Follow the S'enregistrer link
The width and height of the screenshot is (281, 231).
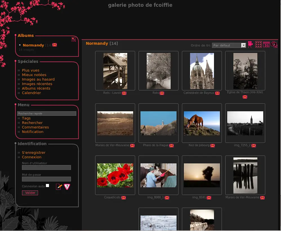[x=34, y=153]
